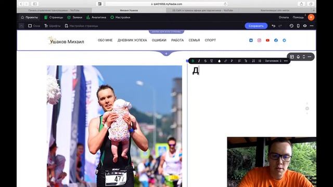Image resolution: width=333 pixels, height=187 pixels.
Task: Click РАБОТА nav link
Action: [x=177, y=41]
